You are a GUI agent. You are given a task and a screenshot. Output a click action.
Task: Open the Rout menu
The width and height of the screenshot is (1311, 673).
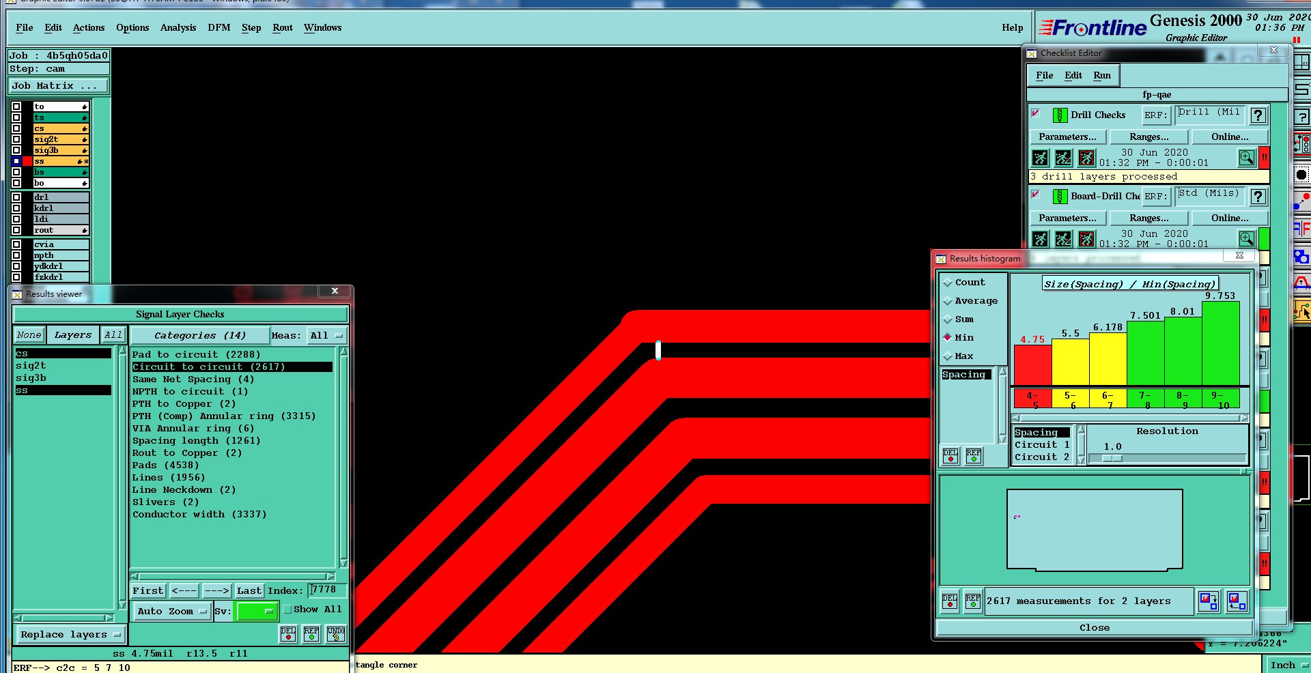tap(283, 28)
